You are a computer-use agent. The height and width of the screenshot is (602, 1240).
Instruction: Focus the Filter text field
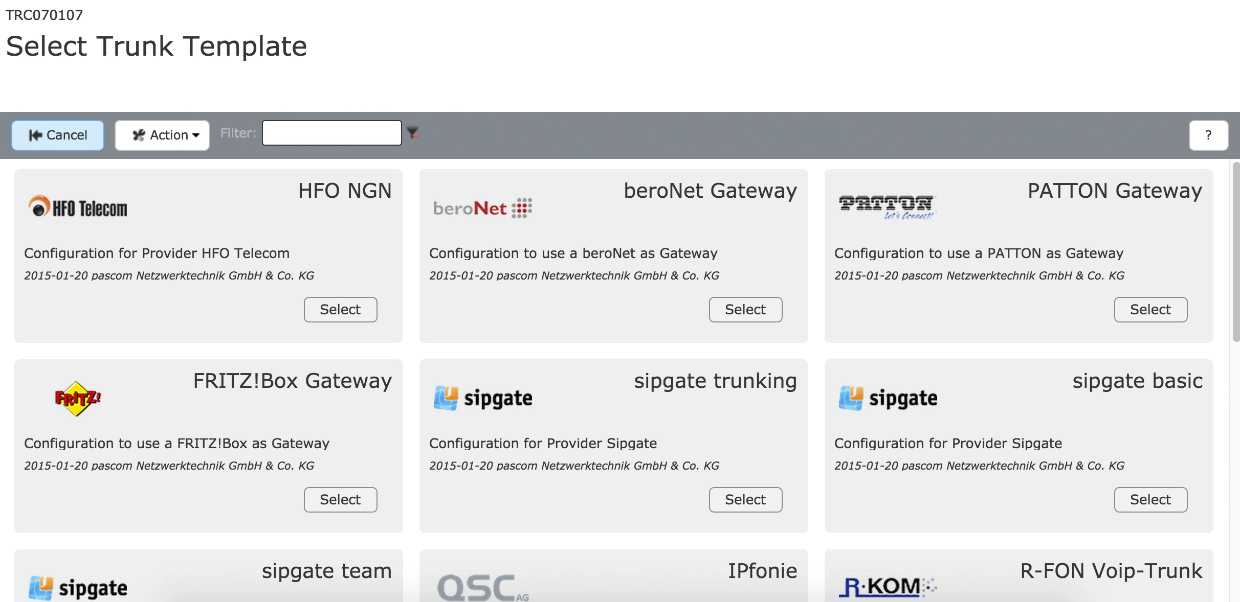[x=331, y=133]
